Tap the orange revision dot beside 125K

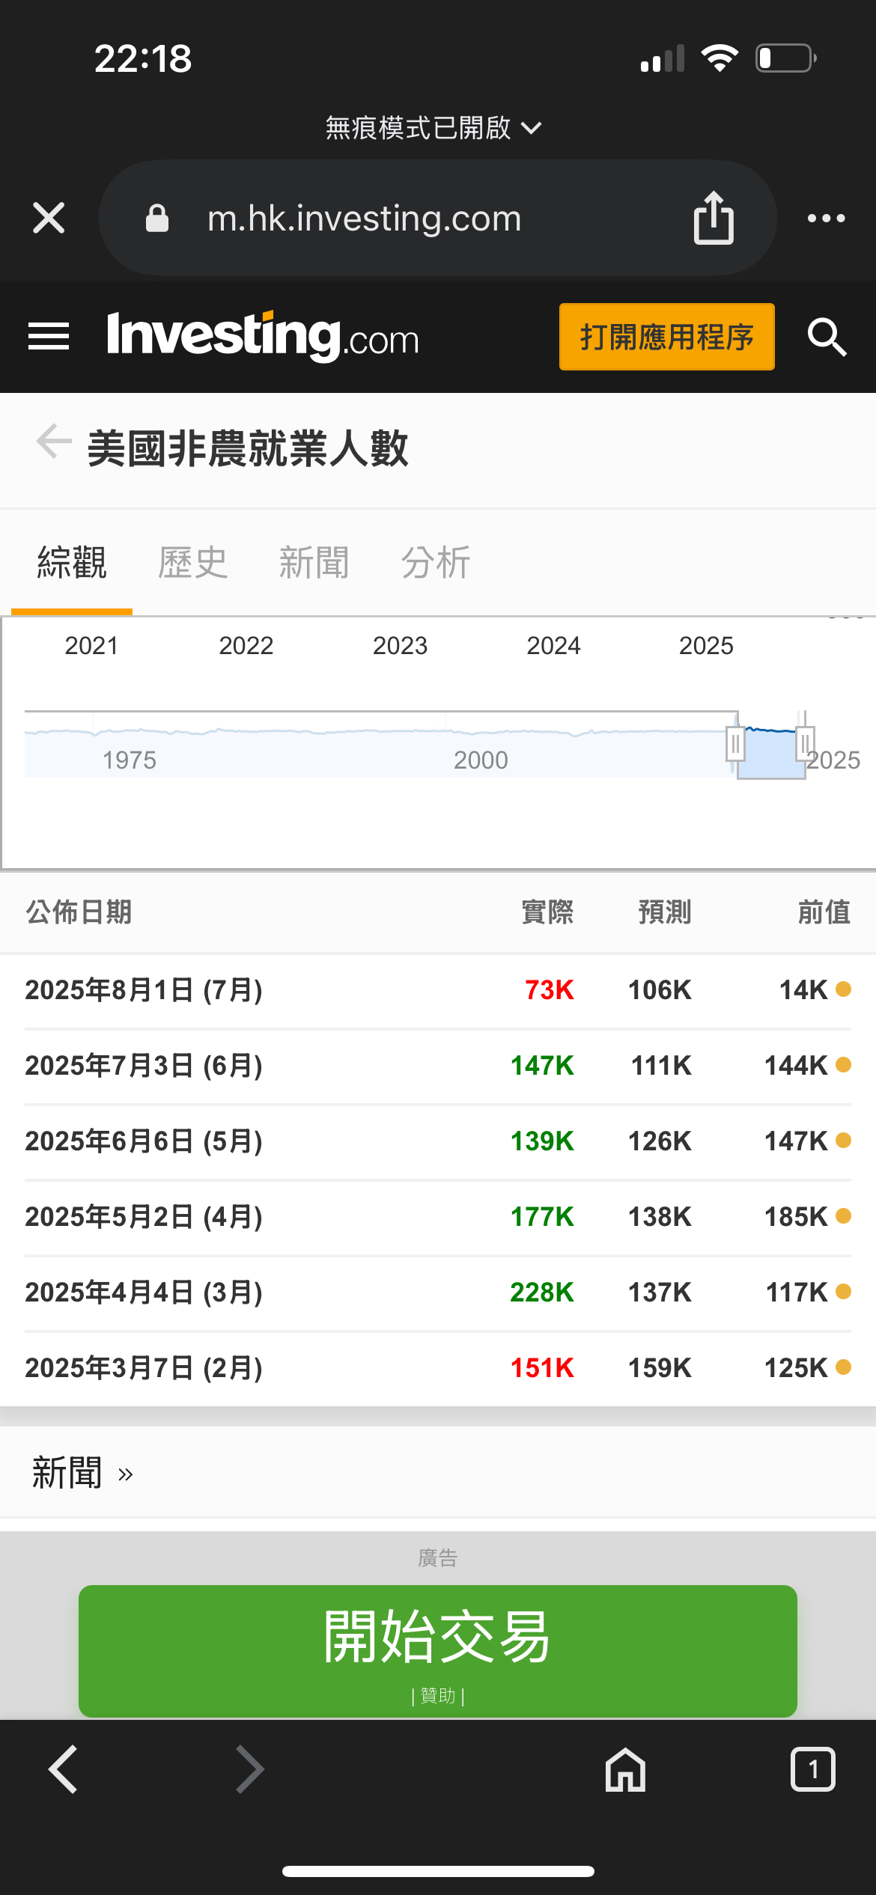pos(843,1367)
